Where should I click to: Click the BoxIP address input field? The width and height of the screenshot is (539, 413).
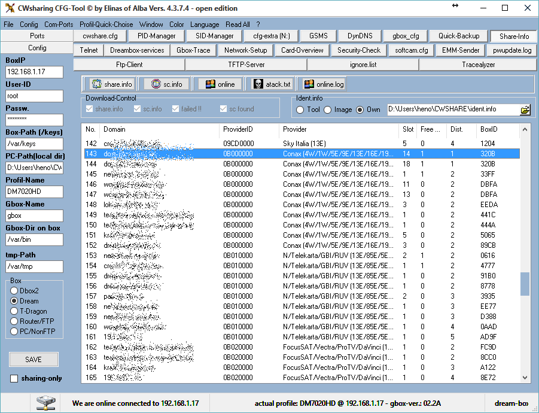tap(34, 72)
